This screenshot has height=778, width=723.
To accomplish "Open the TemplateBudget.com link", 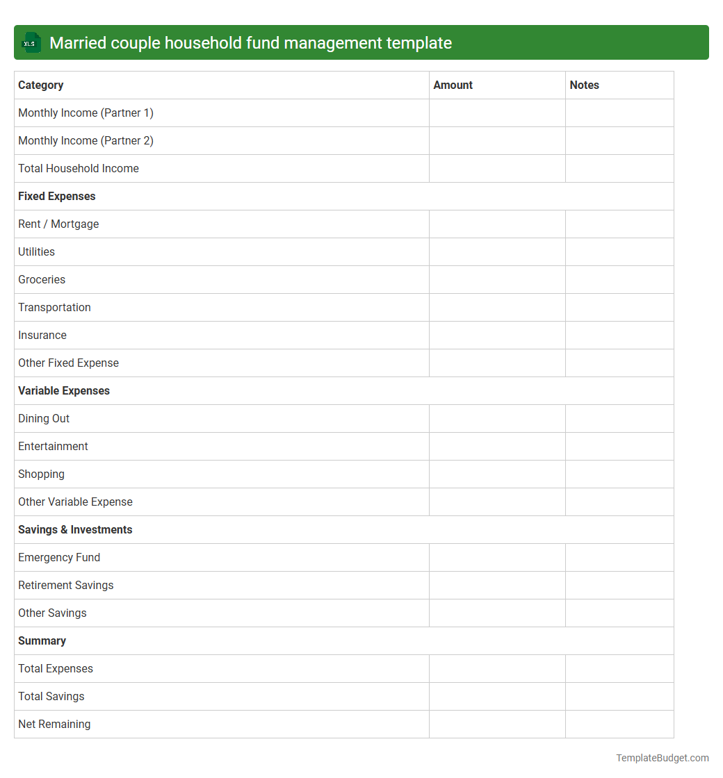I will coord(662,758).
